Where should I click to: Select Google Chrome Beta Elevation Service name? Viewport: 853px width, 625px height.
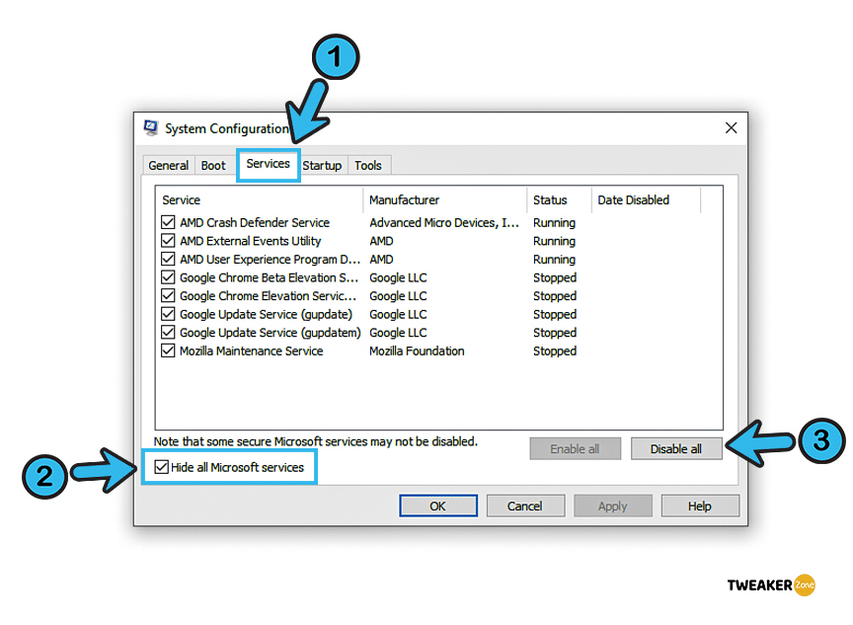pos(270,277)
